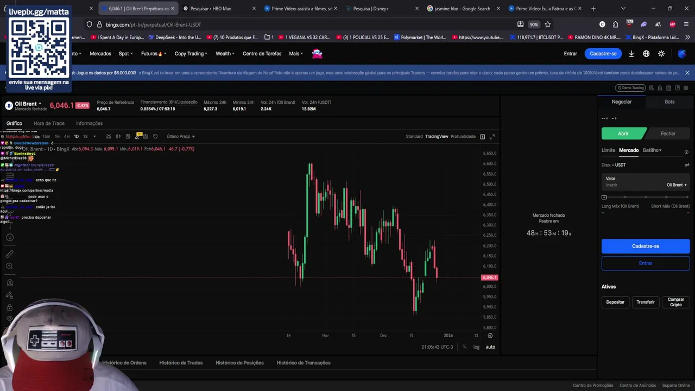Open the calculator icon
The image size is (695, 391).
click(668, 88)
